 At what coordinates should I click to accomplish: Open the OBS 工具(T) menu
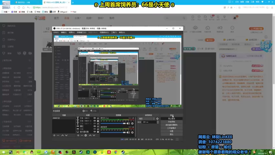114,32
